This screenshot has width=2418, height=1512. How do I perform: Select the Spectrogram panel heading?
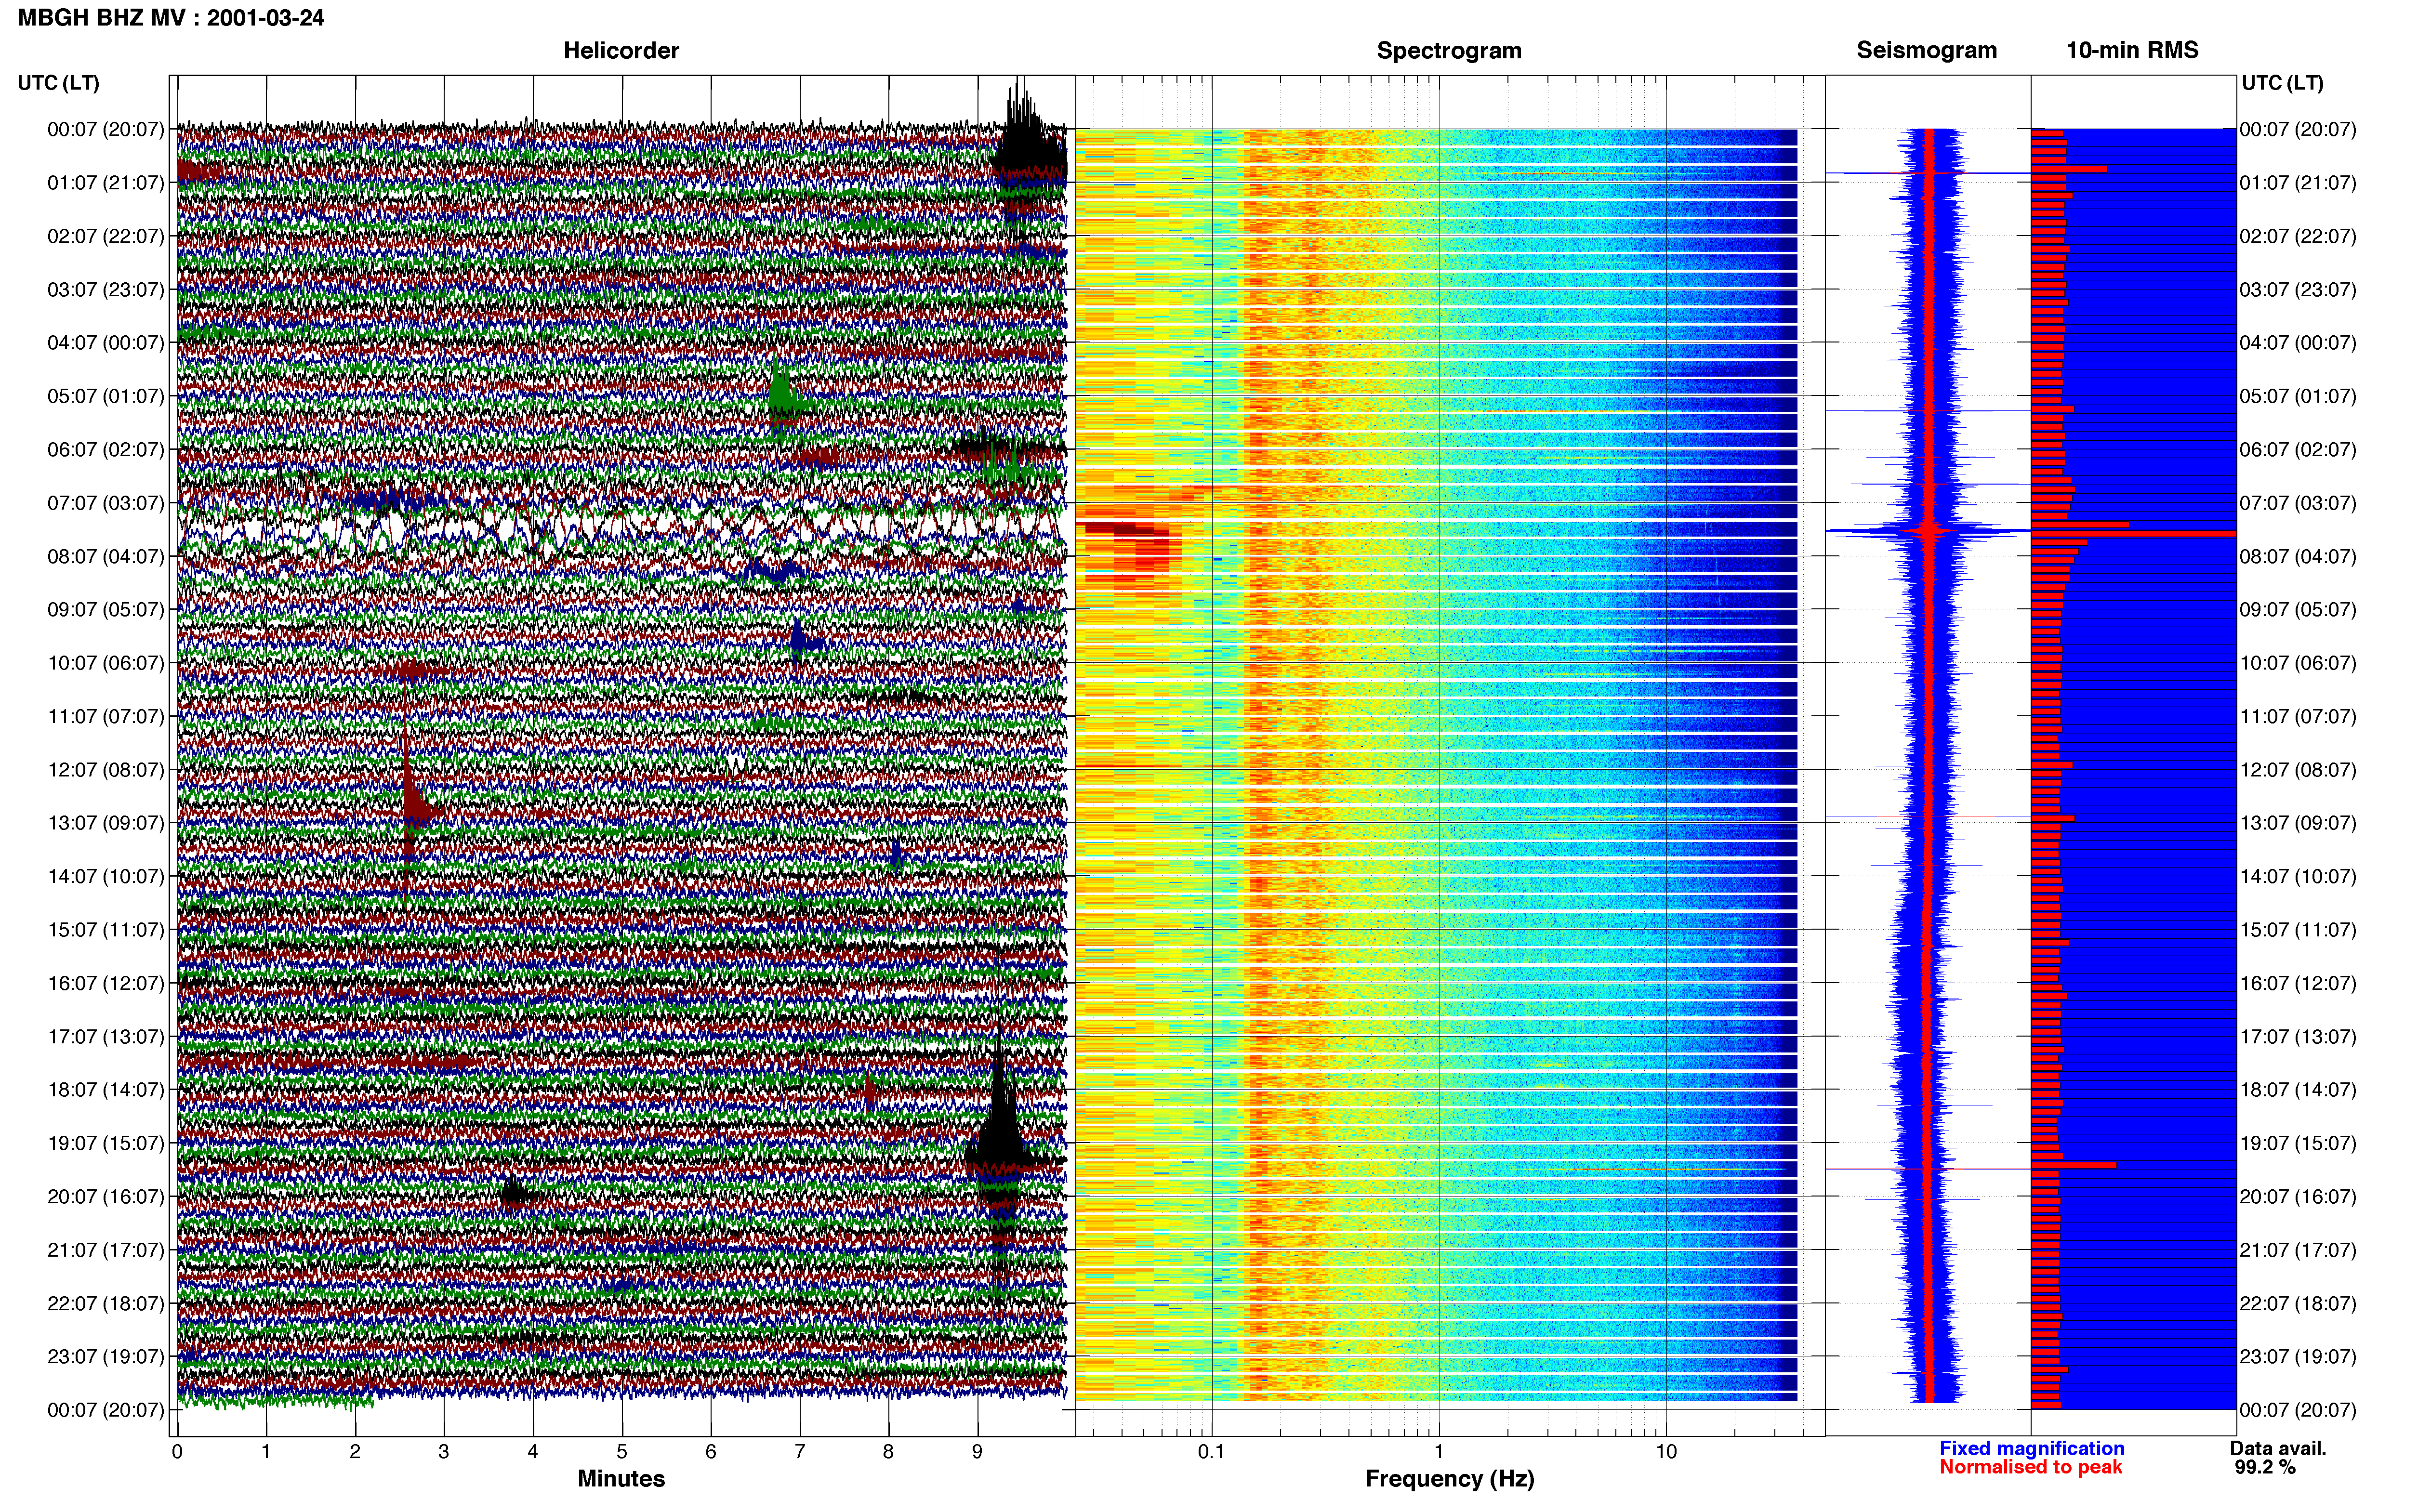1449,50
